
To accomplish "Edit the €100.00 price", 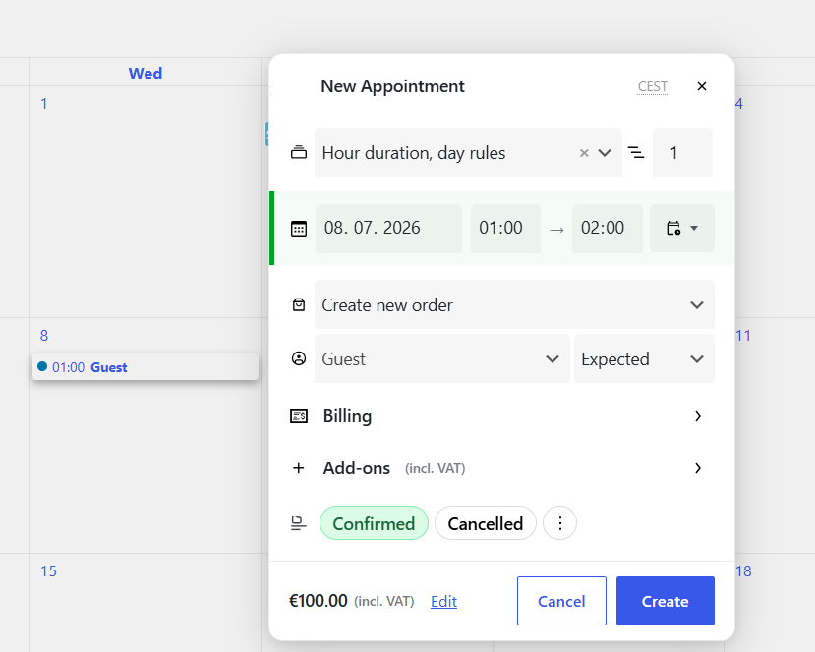I will 443,601.
